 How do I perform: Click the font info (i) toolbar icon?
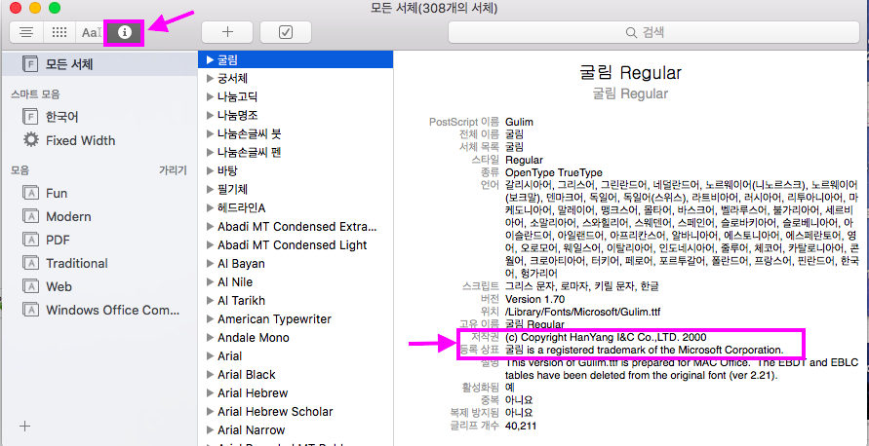pos(124,32)
